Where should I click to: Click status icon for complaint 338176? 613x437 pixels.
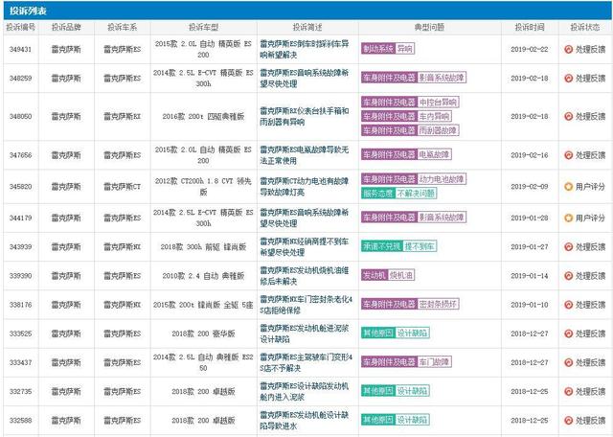coord(568,305)
